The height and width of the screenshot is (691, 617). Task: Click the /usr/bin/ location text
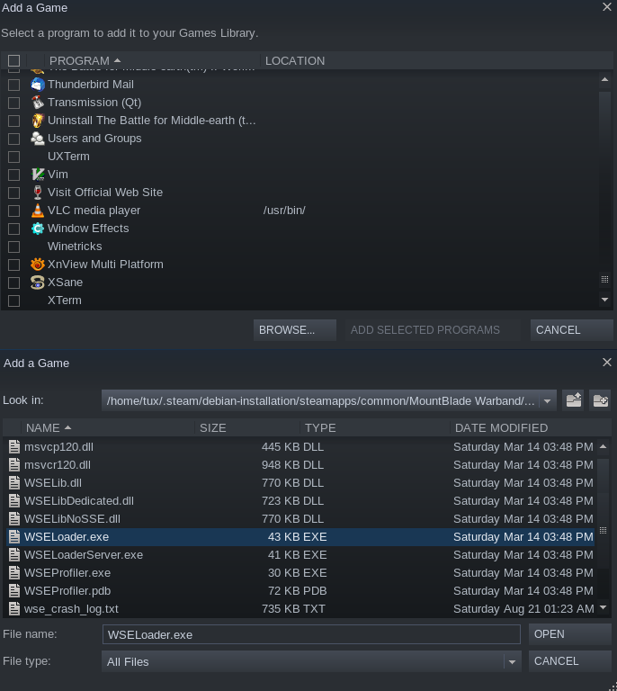click(x=284, y=211)
